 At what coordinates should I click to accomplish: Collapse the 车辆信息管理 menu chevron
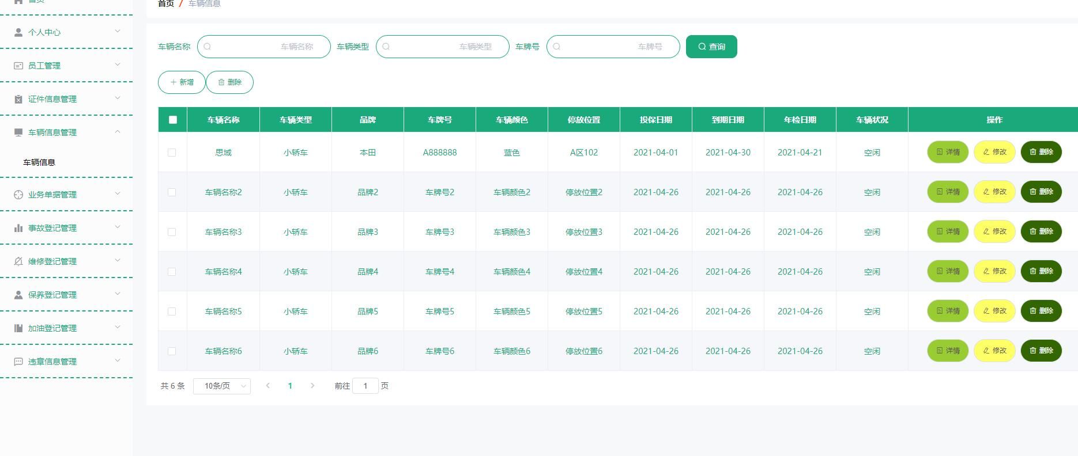(x=118, y=132)
